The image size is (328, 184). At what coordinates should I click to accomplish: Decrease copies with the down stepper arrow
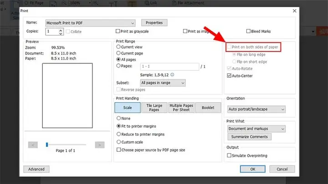coord(61,33)
